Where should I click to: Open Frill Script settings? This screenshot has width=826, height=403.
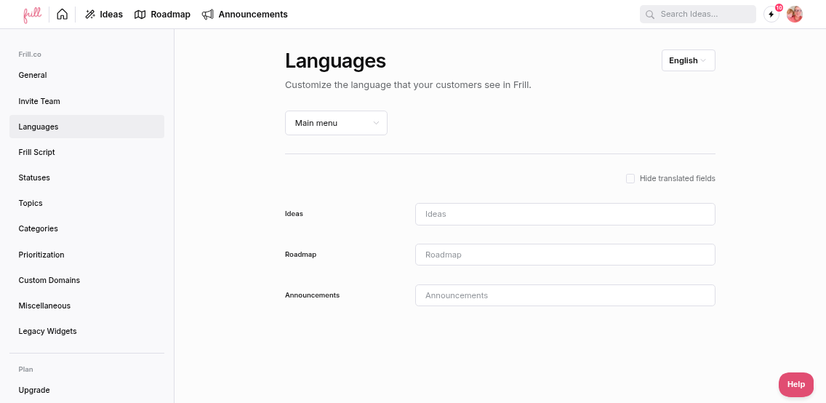(87, 152)
